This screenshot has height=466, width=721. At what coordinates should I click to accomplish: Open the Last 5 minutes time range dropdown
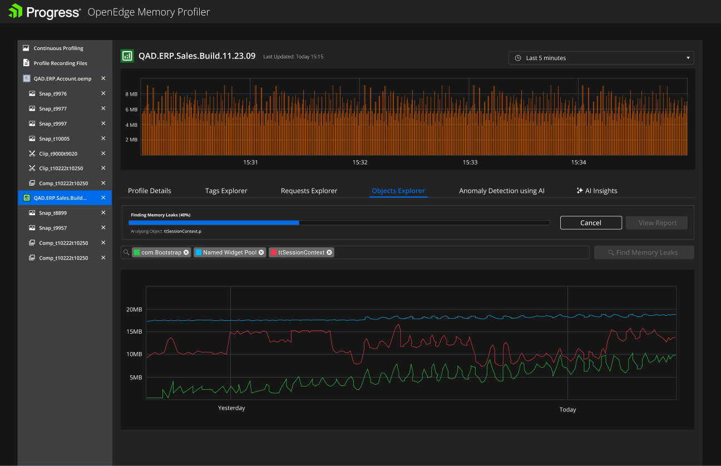click(601, 58)
